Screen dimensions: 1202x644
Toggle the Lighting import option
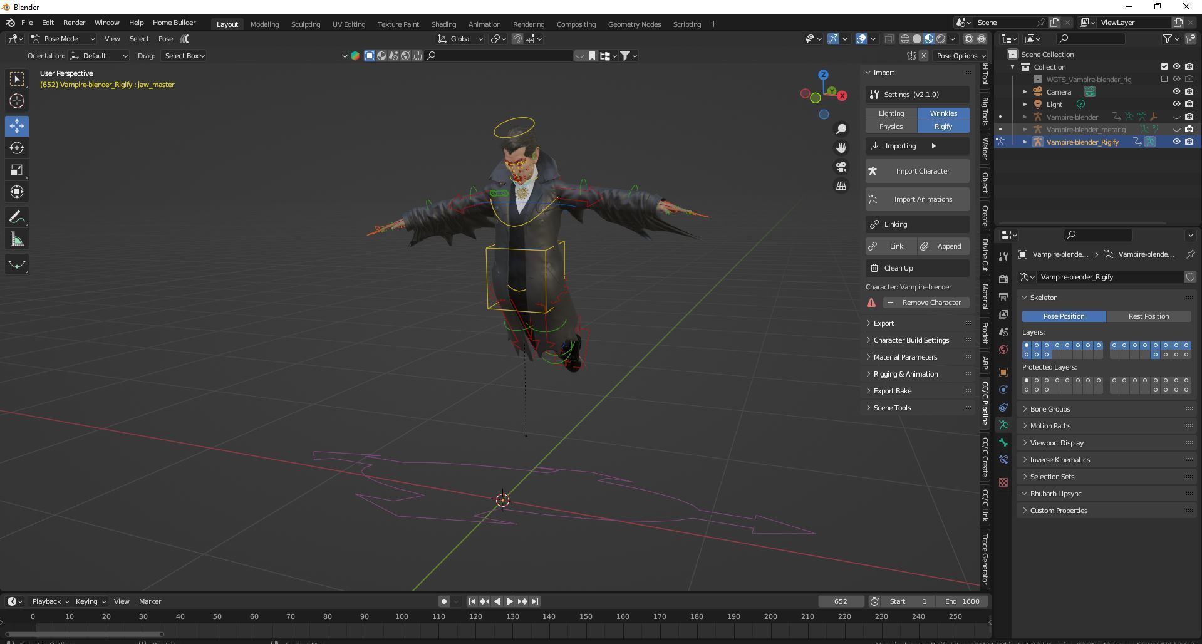(891, 113)
